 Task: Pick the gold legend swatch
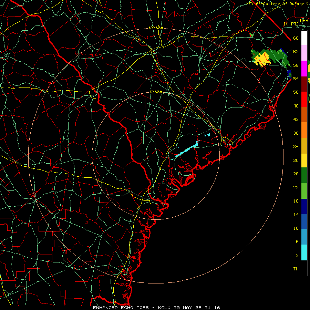pos(304,146)
